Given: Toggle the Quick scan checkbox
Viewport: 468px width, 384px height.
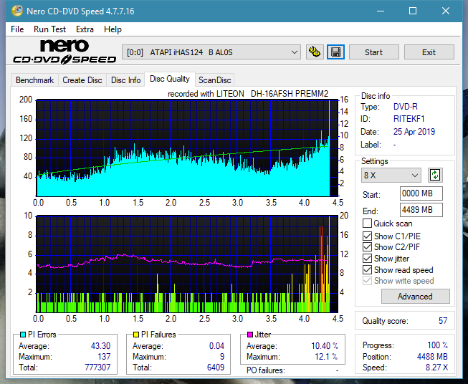Looking at the screenshot, I should (x=367, y=224).
